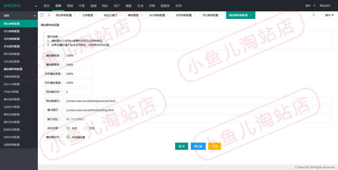
Task: Switch to the 分类管理 tab
Action: [x=88, y=15]
